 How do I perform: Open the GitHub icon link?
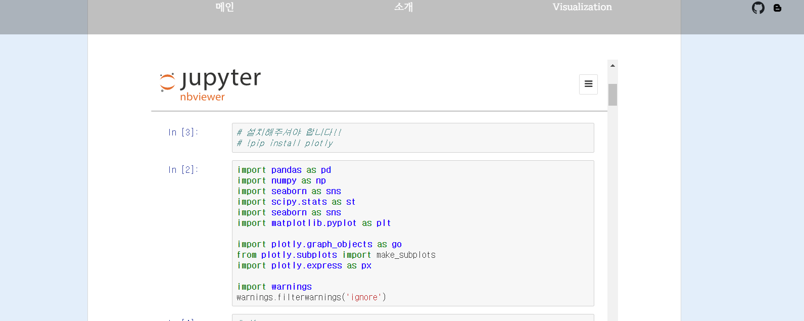[758, 8]
